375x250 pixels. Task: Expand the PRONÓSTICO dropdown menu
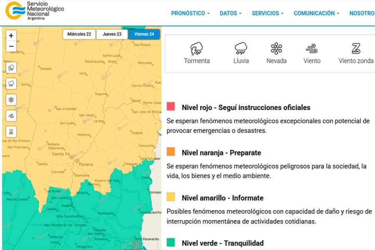190,13
